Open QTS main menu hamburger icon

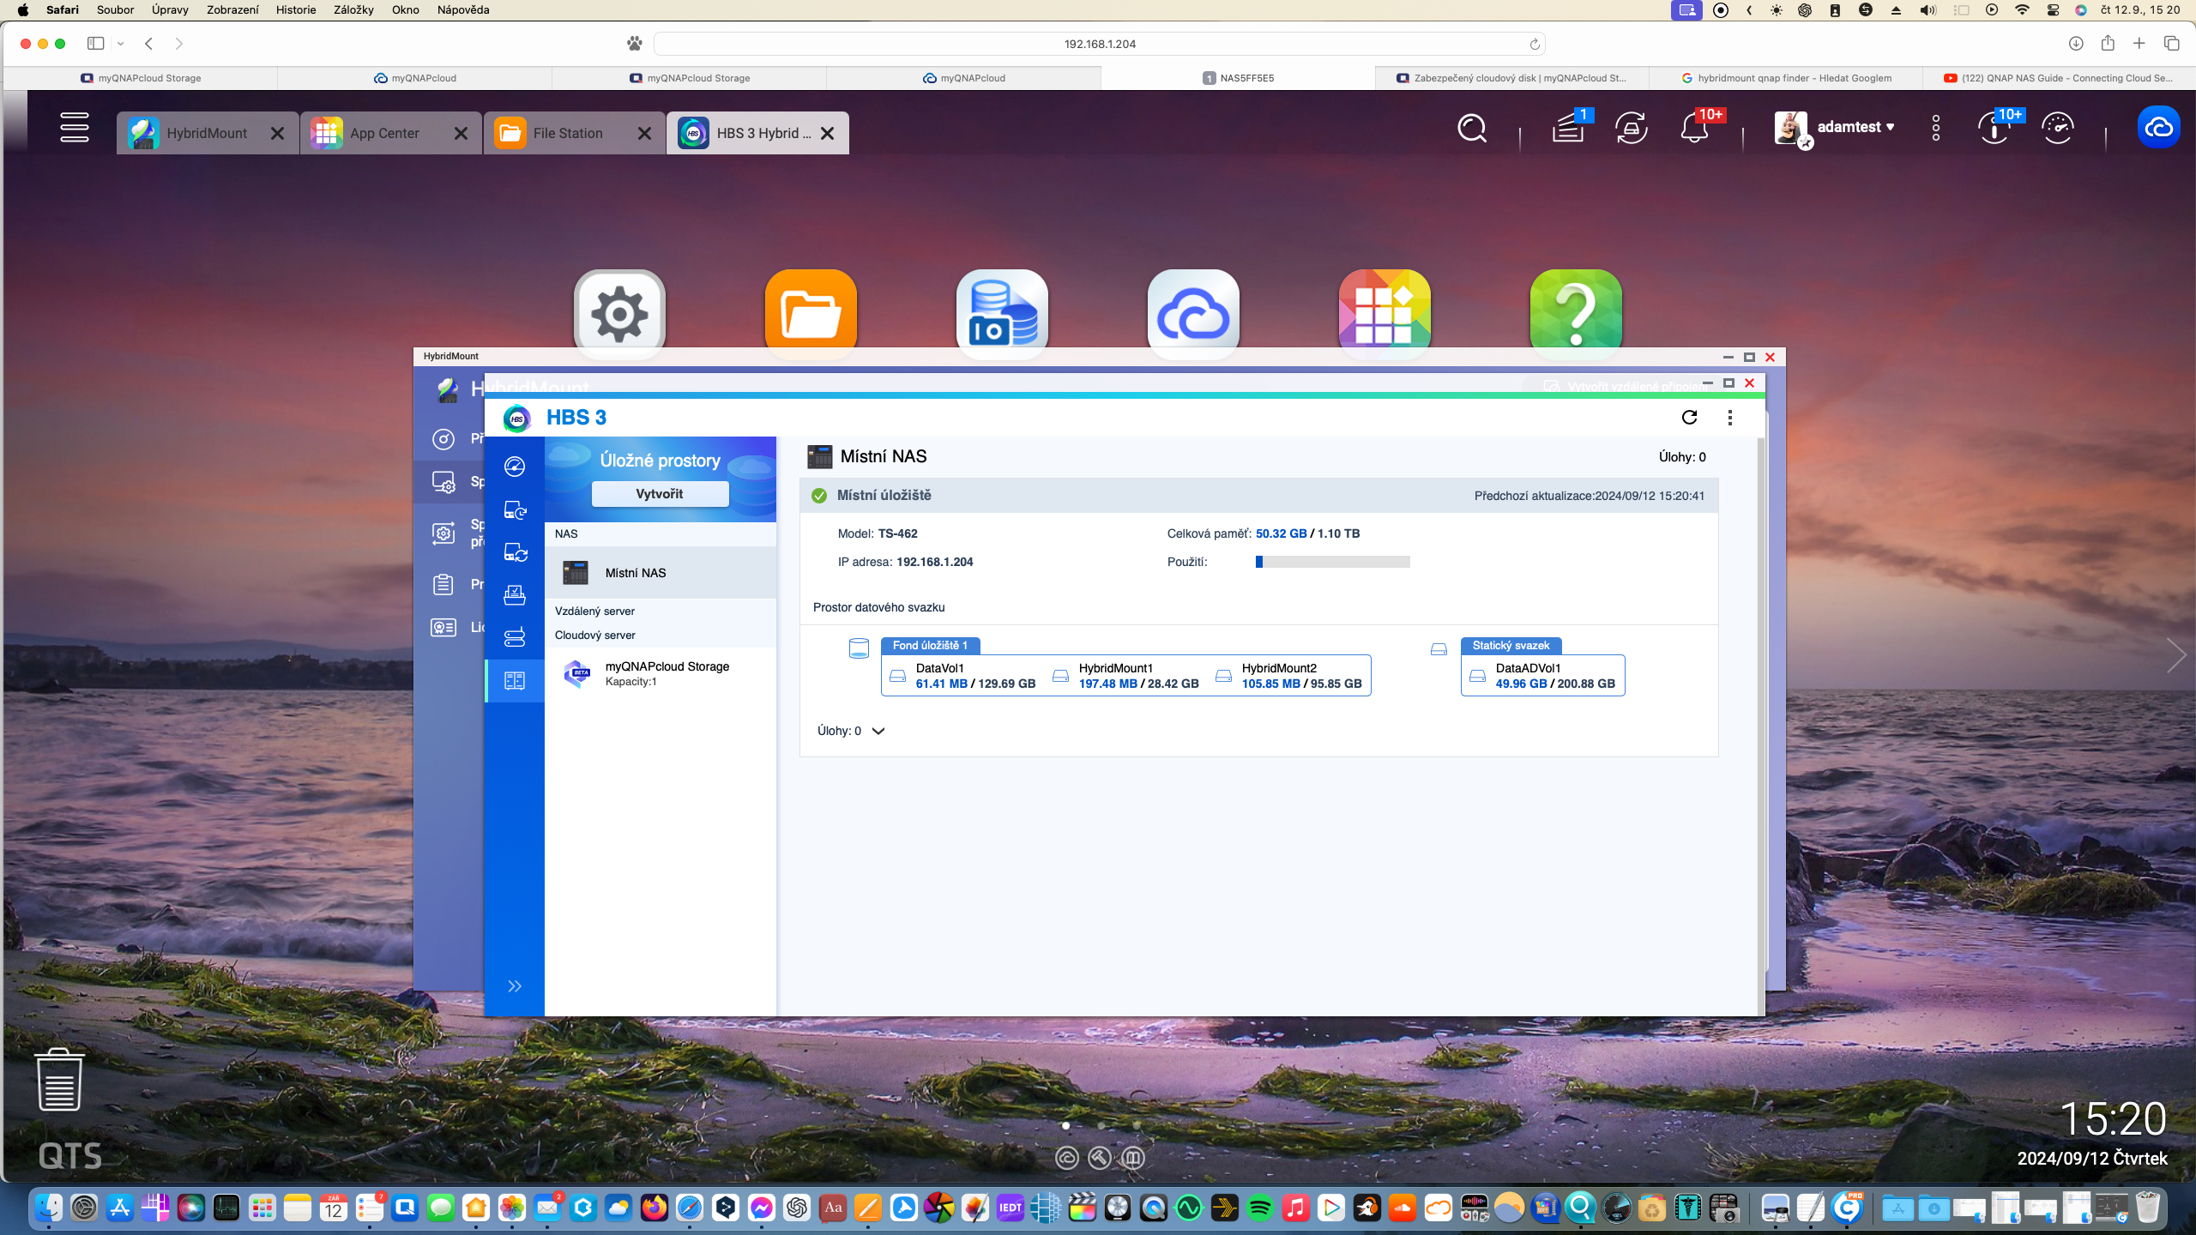[x=75, y=128]
